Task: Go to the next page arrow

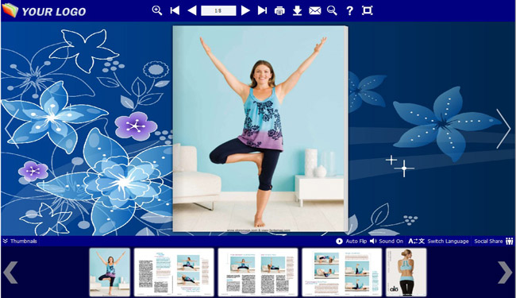Action: [x=245, y=10]
